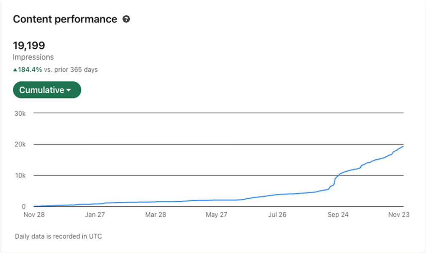Click the May 27 axis date

[x=217, y=215]
